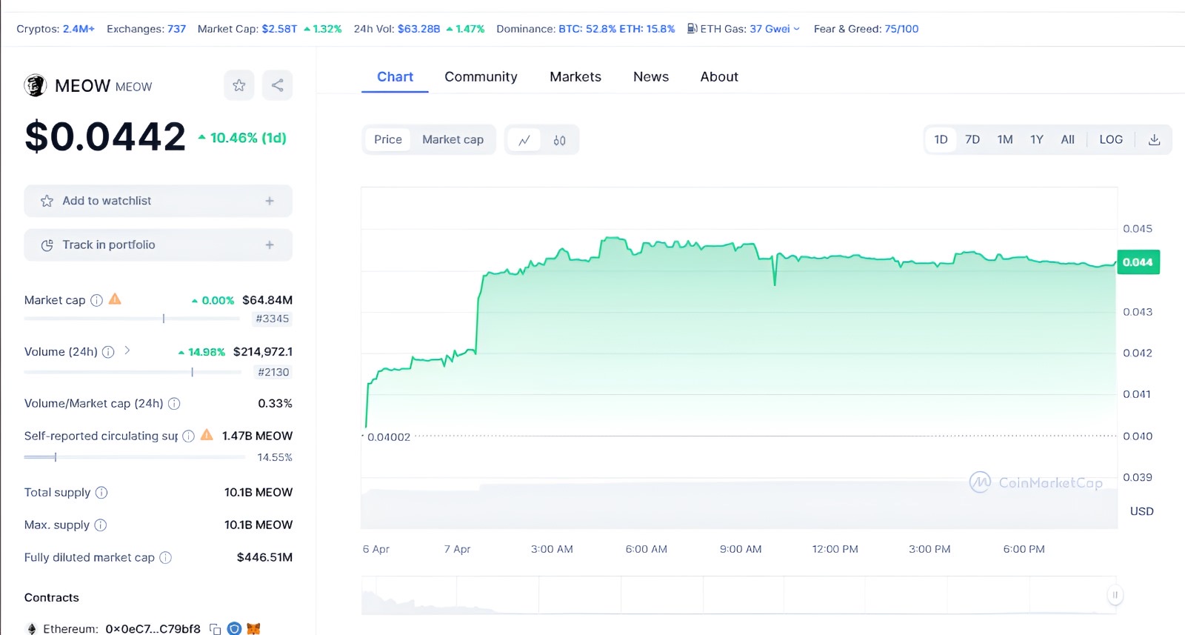Switch to candlestick chart icon
Screen dimensions: 1185x635
(x=559, y=140)
